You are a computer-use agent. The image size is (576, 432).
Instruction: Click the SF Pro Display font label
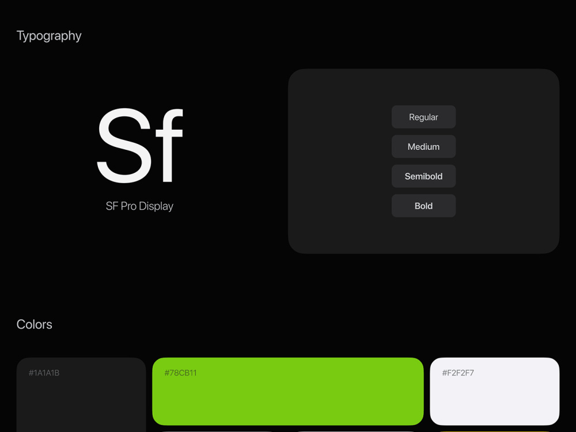point(139,206)
